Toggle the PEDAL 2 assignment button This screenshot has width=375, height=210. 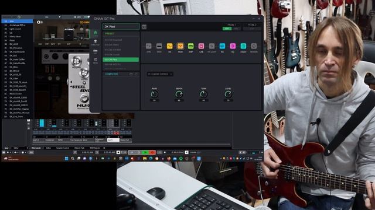(252, 29)
